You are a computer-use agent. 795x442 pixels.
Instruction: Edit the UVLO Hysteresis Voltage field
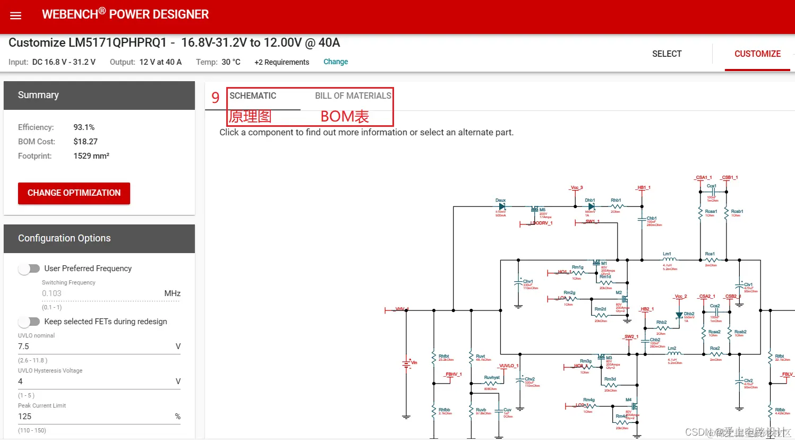99,382
